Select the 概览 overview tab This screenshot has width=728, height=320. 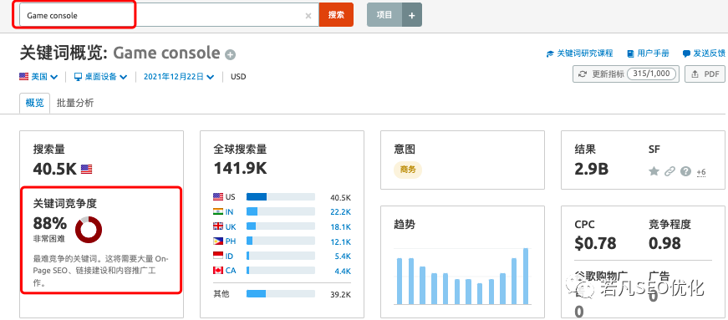click(35, 103)
